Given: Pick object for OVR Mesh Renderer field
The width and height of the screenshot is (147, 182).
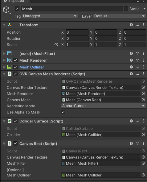Looking at the screenshot, I should (x=143, y=93).
